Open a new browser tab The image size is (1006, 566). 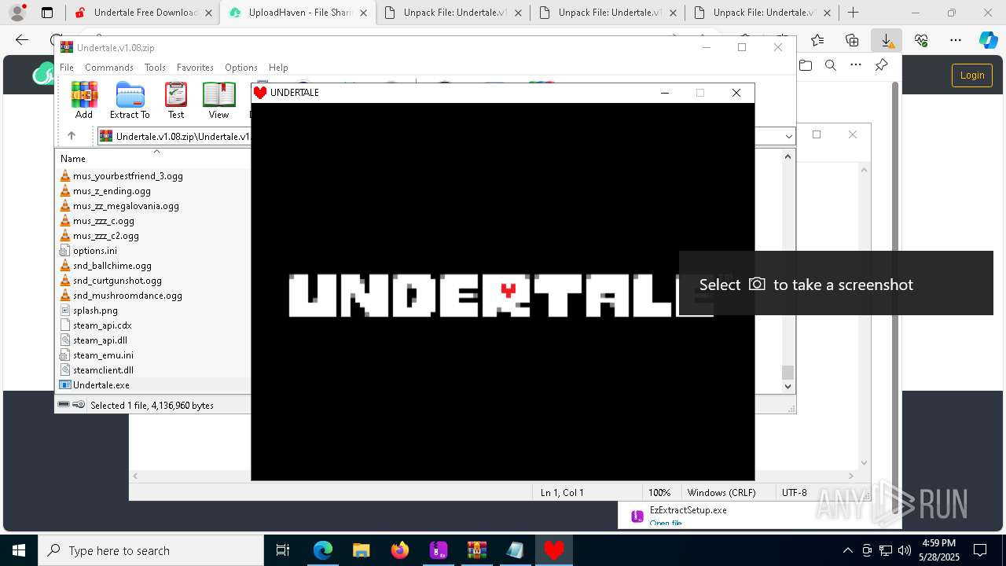[854, 13]
